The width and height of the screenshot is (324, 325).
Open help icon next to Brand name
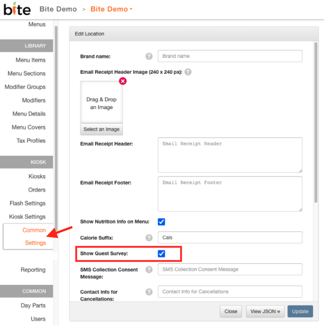pyautogui.click(x=149, y=56)
